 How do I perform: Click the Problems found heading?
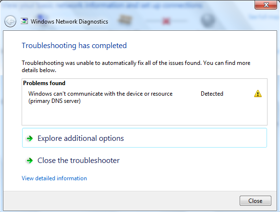[x=44, y=83]
